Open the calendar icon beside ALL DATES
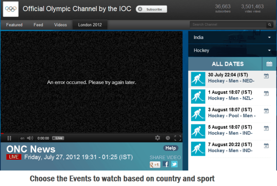 pyautogui.click(x=269, y=64)
